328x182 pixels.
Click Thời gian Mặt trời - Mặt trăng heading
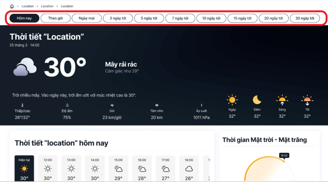point(265,140)
